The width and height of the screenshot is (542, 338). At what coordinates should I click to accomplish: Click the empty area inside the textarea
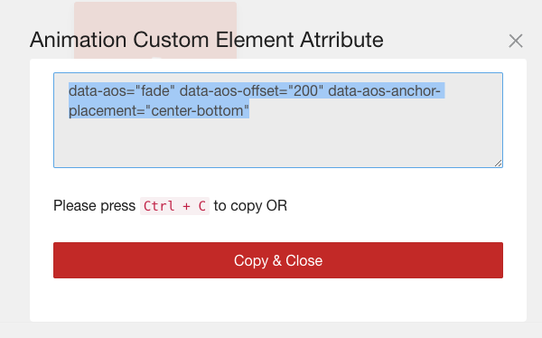pyautogui.click(x=278, y=144)
